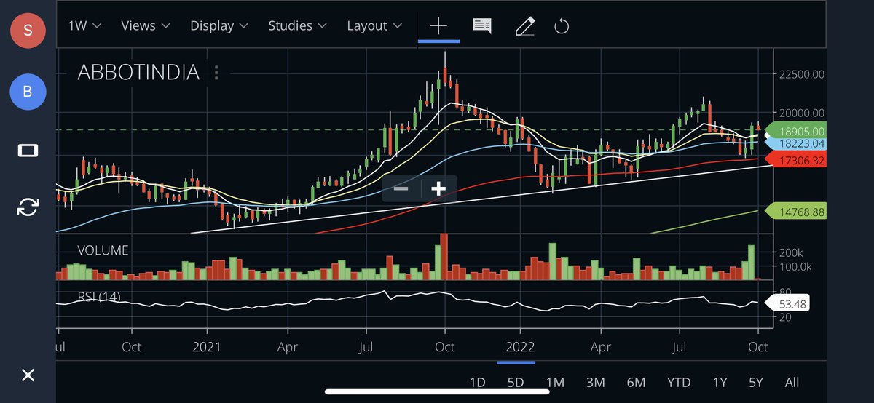Click the 18223.04 moving average label
Viewport: 874px width, 403px height.
coord(797,144)
